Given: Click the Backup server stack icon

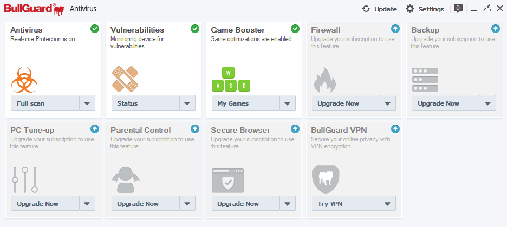Looking at the screenshot, I should click(425, 80).
